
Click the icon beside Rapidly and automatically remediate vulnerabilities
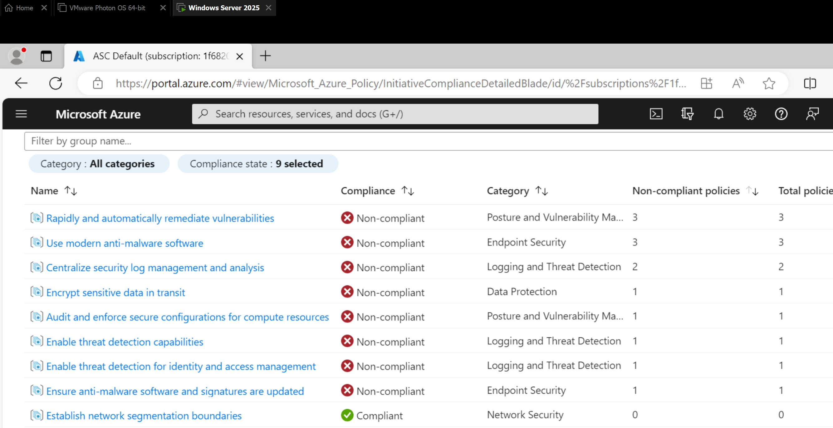(37, 218)
